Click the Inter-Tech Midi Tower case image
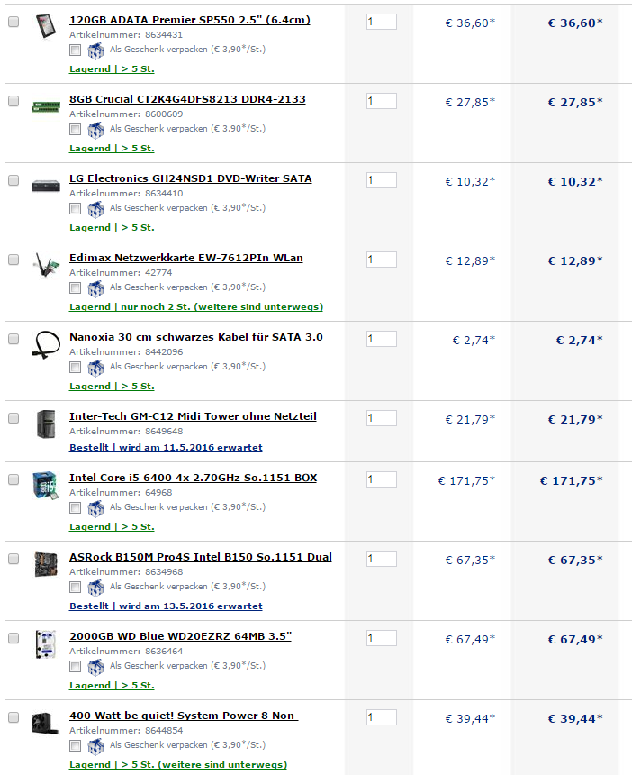 click(46, 424)
